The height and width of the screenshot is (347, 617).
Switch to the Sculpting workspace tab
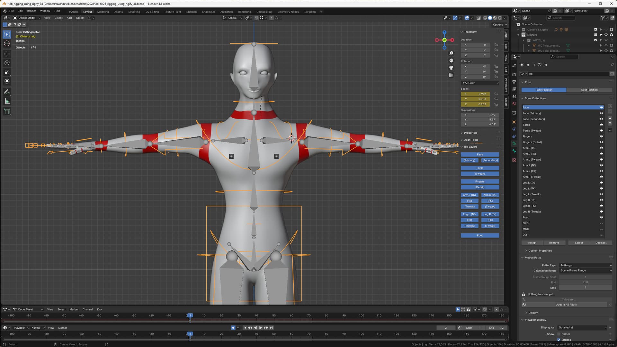click(x=134, y=12)
